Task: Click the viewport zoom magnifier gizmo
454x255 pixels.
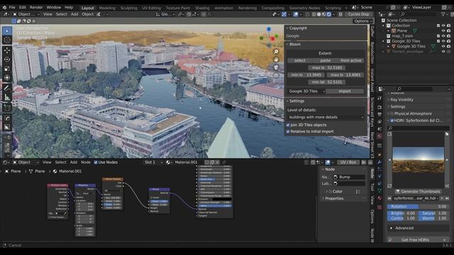Action: pos(276,52)
